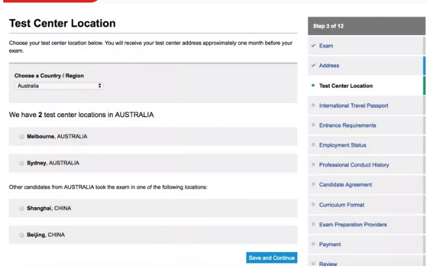Open the Employment Status step
The width and height of the screenshot is (428, 275).
pyautogui.click(x=342, y=145)
